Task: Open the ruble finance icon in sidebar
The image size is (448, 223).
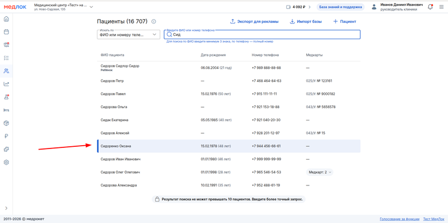Action: pos(6,136)
